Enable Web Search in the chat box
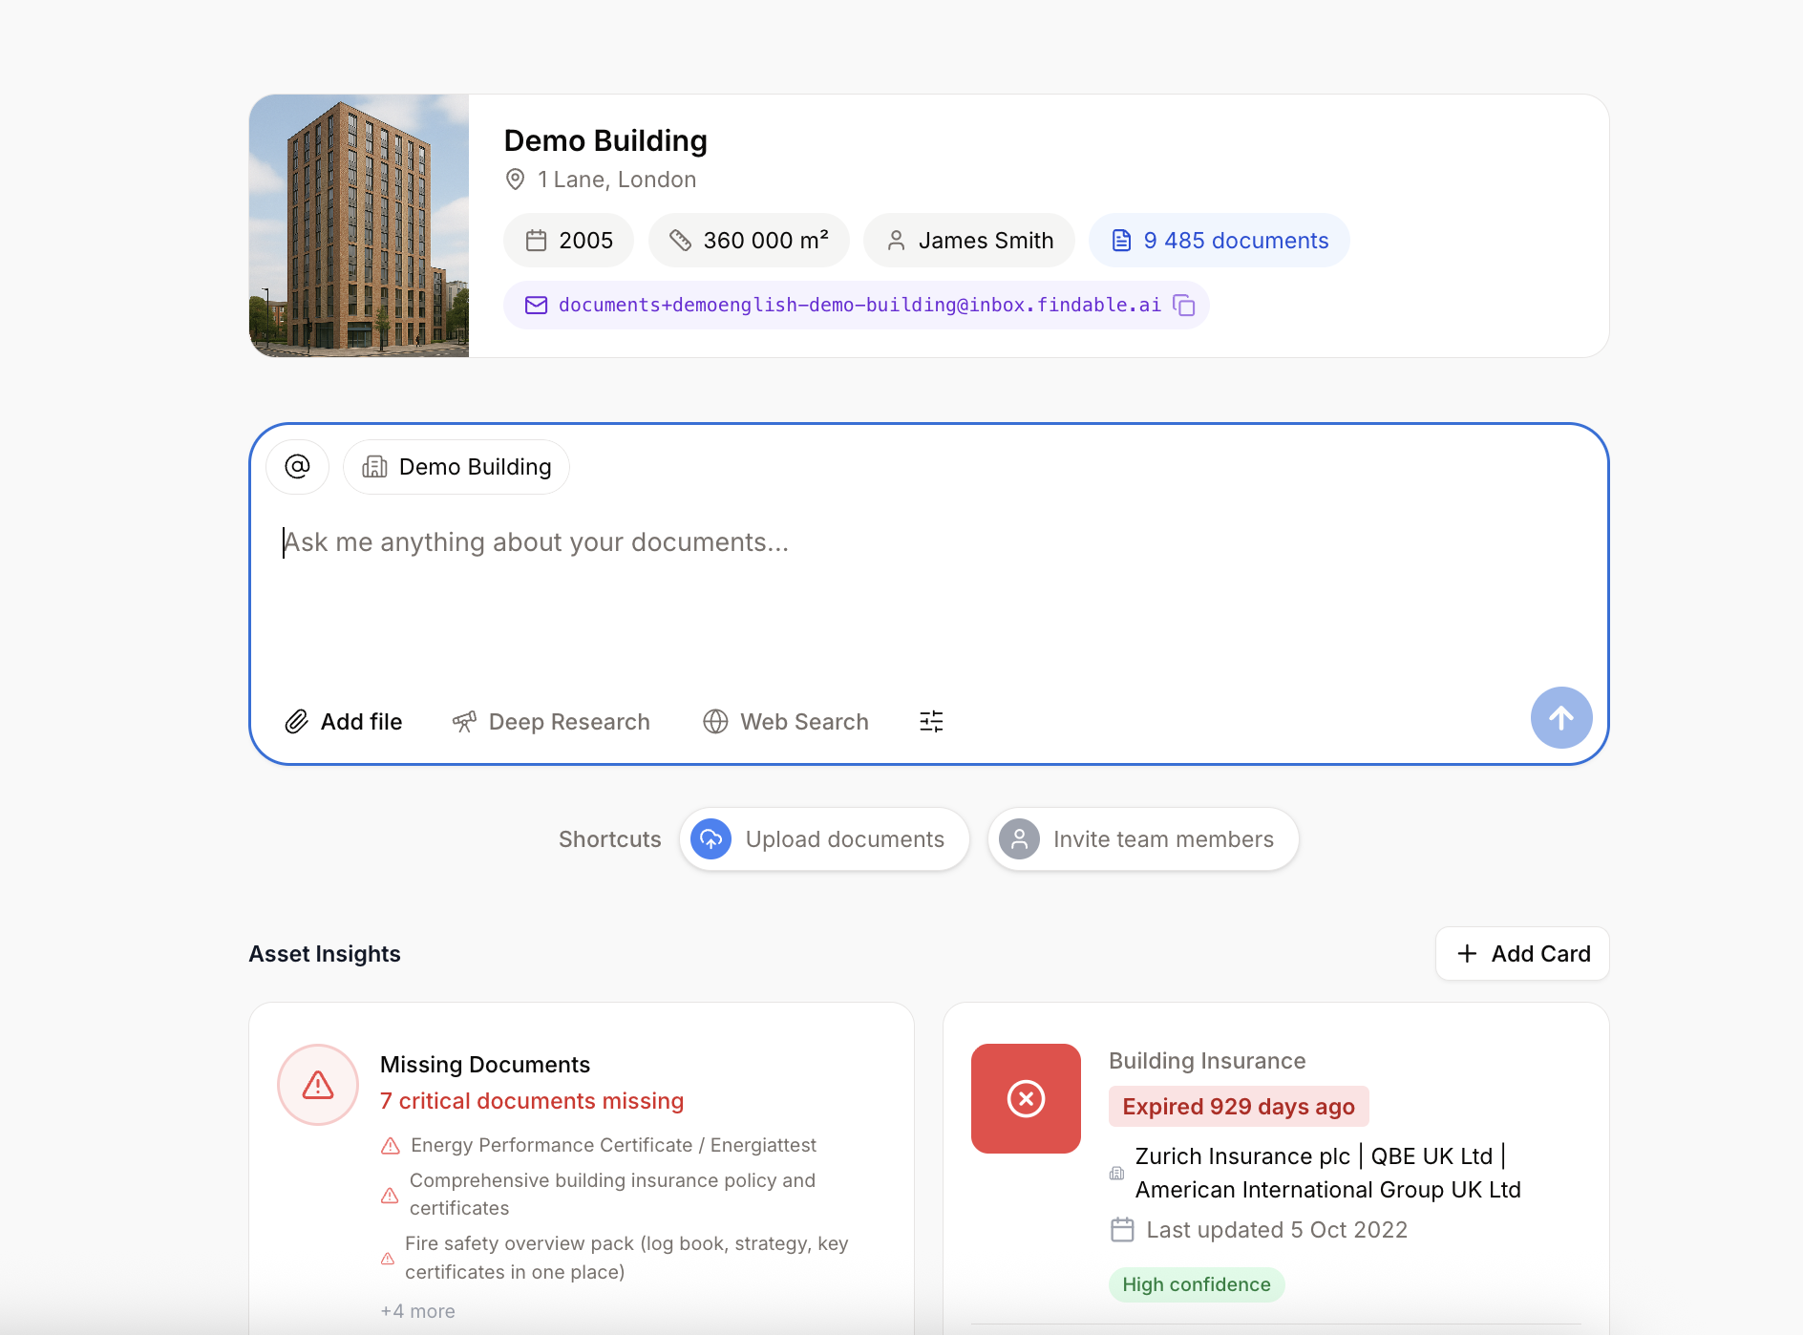This screenshot has height=1335, width=1803. point(785,722)
